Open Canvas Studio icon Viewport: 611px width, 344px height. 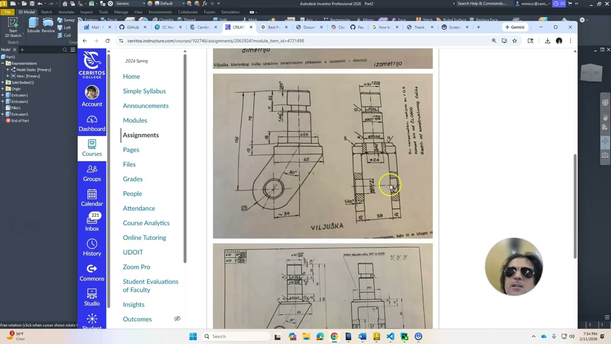(x=92, y=297)
